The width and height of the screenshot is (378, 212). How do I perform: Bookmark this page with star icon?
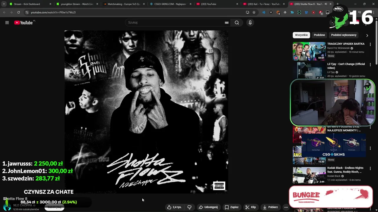(254, 12)
